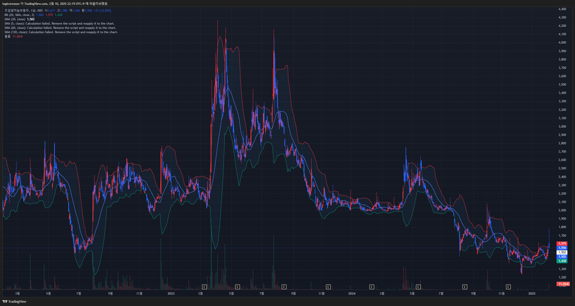Viewport: 575px width, 306px height.
Task: Click the red 1,575 price label on the axis
Action: click(562, 243)
